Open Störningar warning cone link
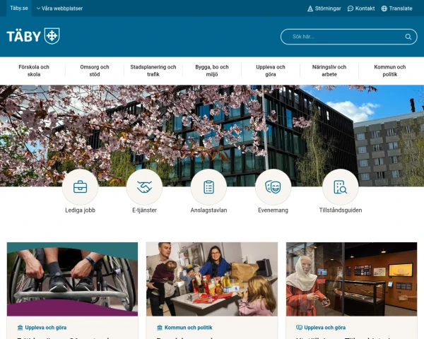Viewport: 424px width, 339px height. click(324, 8)
